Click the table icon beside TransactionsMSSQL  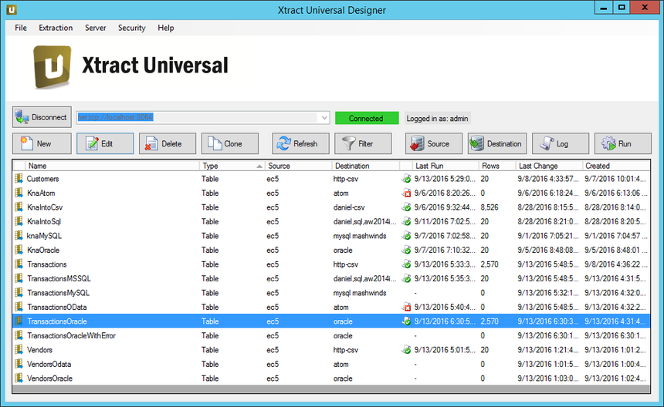click(x=19, y=278)
